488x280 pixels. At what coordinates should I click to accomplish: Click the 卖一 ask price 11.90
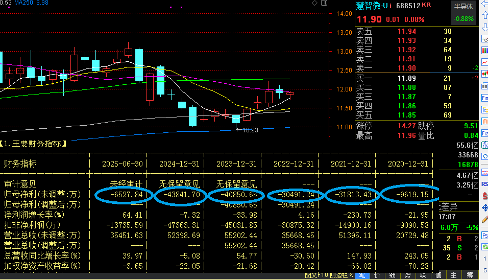coord(407,68)
